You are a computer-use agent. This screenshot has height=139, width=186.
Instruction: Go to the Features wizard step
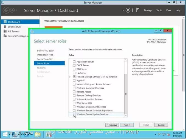(x=41, y=68)
